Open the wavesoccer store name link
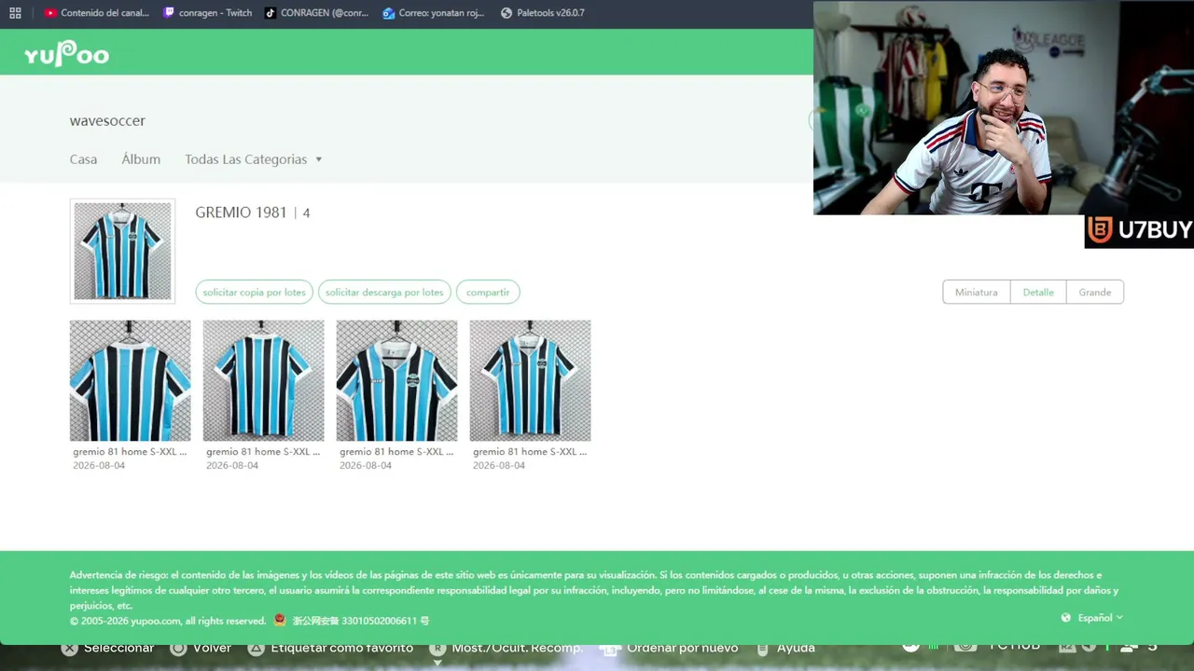The height and width of the screenshot is (671, 1194). point(107,120)
